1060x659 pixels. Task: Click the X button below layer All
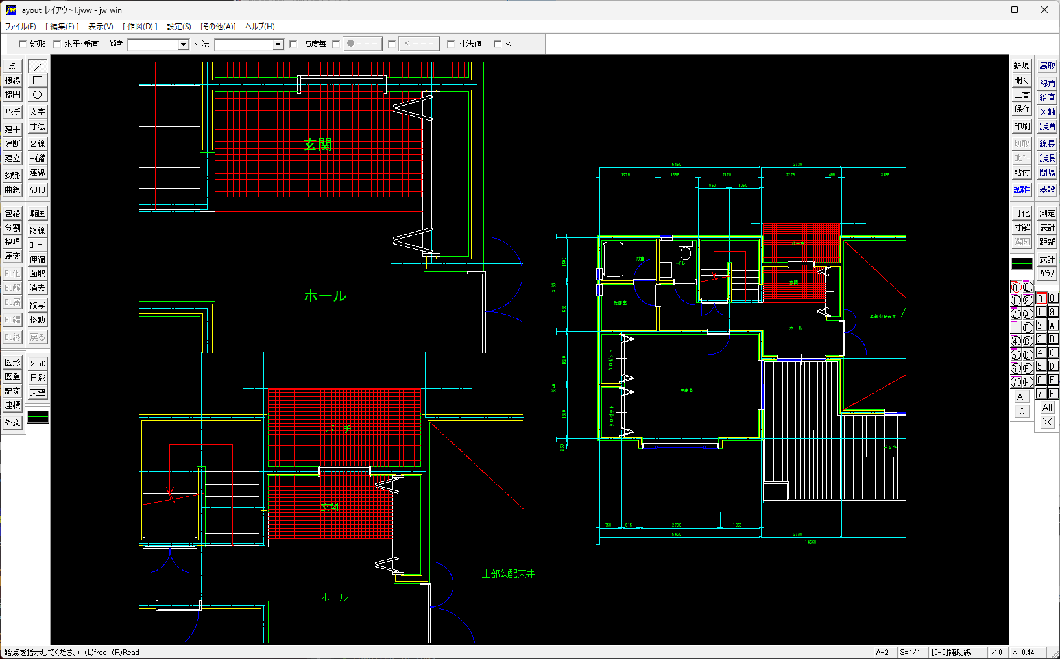pos(1047,422)
